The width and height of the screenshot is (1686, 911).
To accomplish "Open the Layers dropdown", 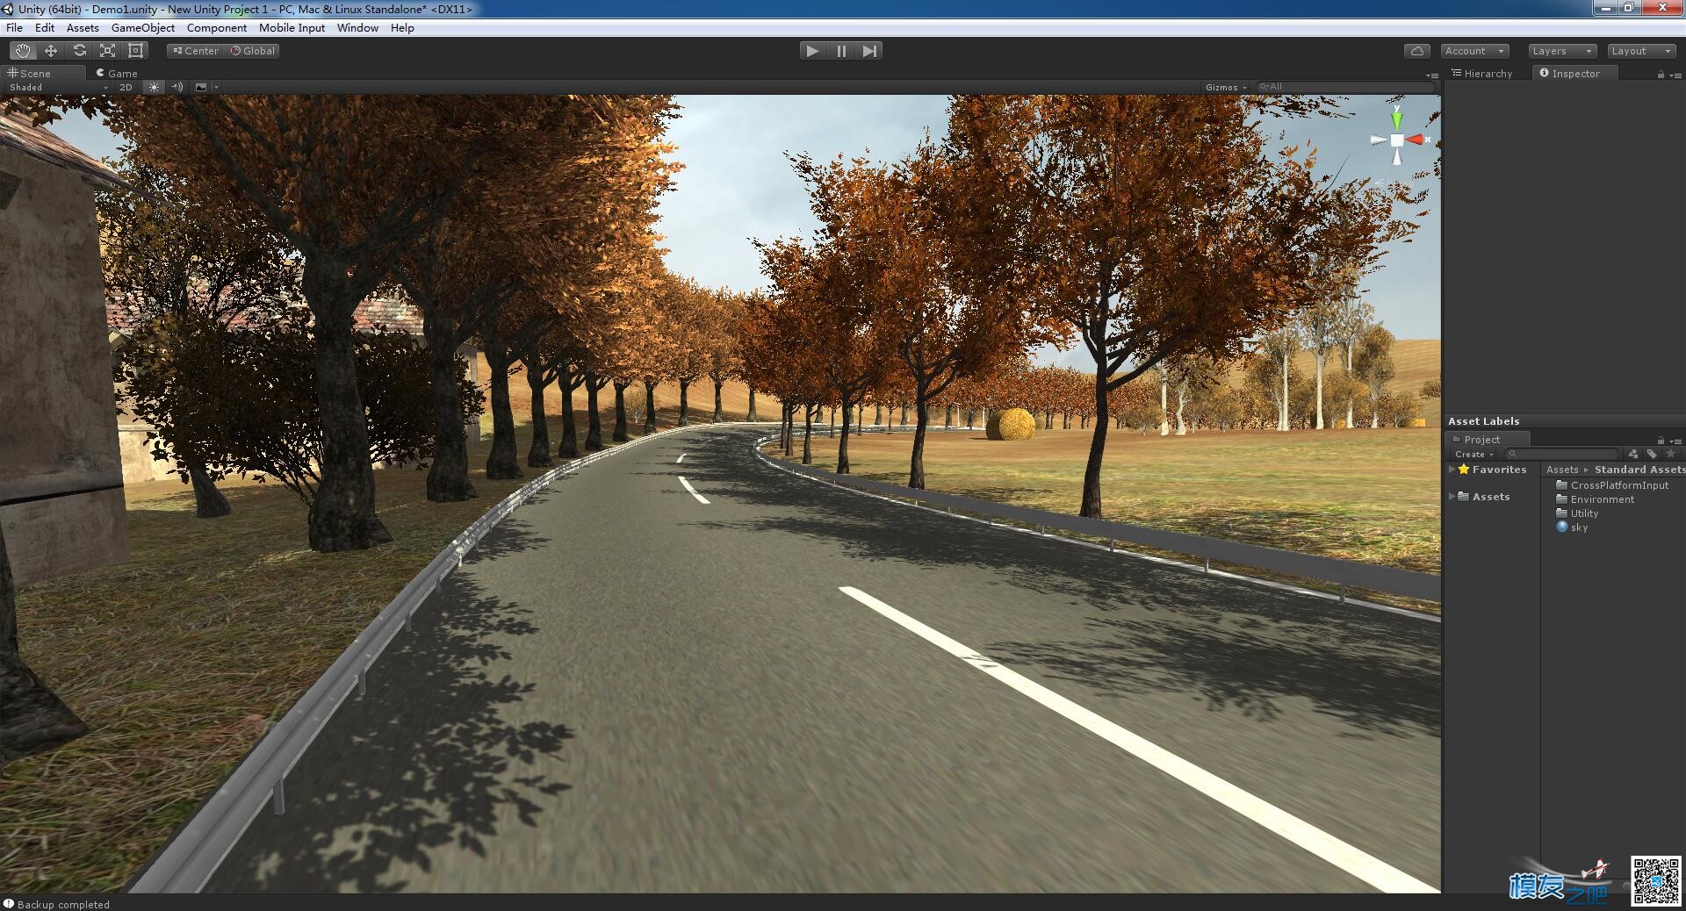I will click(x=1562, y=51).
